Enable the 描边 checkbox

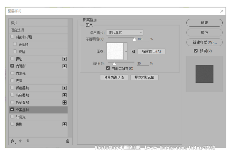click(12, 59)
